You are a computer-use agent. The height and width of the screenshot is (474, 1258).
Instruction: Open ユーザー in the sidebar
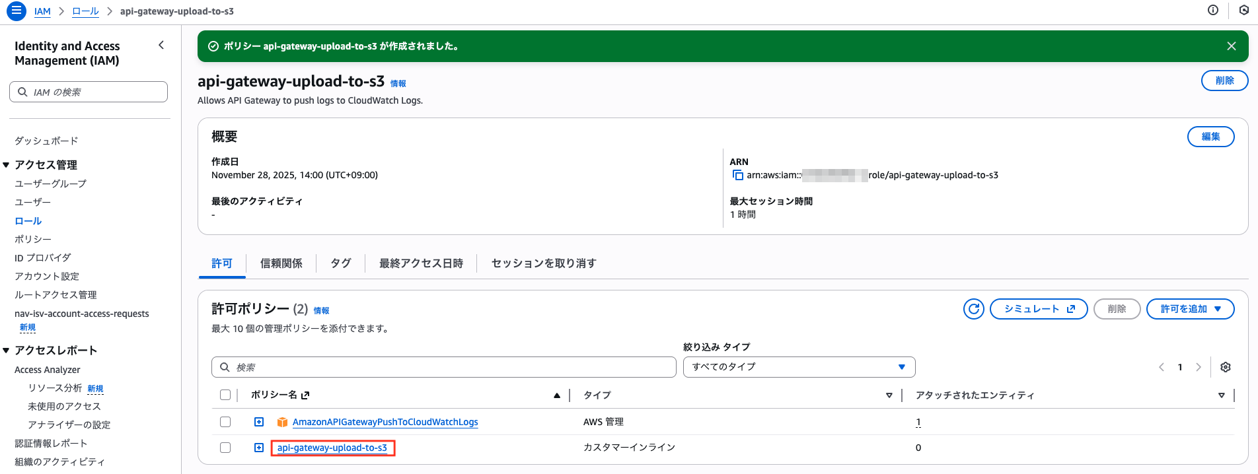coord(32,202)
